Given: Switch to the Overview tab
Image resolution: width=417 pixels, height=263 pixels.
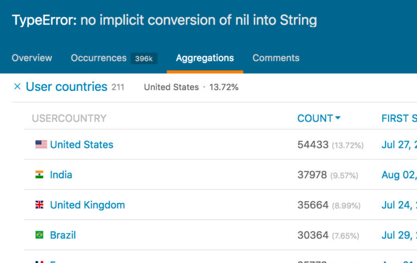Looking at the screenshot, I should (x=32, y=58).
